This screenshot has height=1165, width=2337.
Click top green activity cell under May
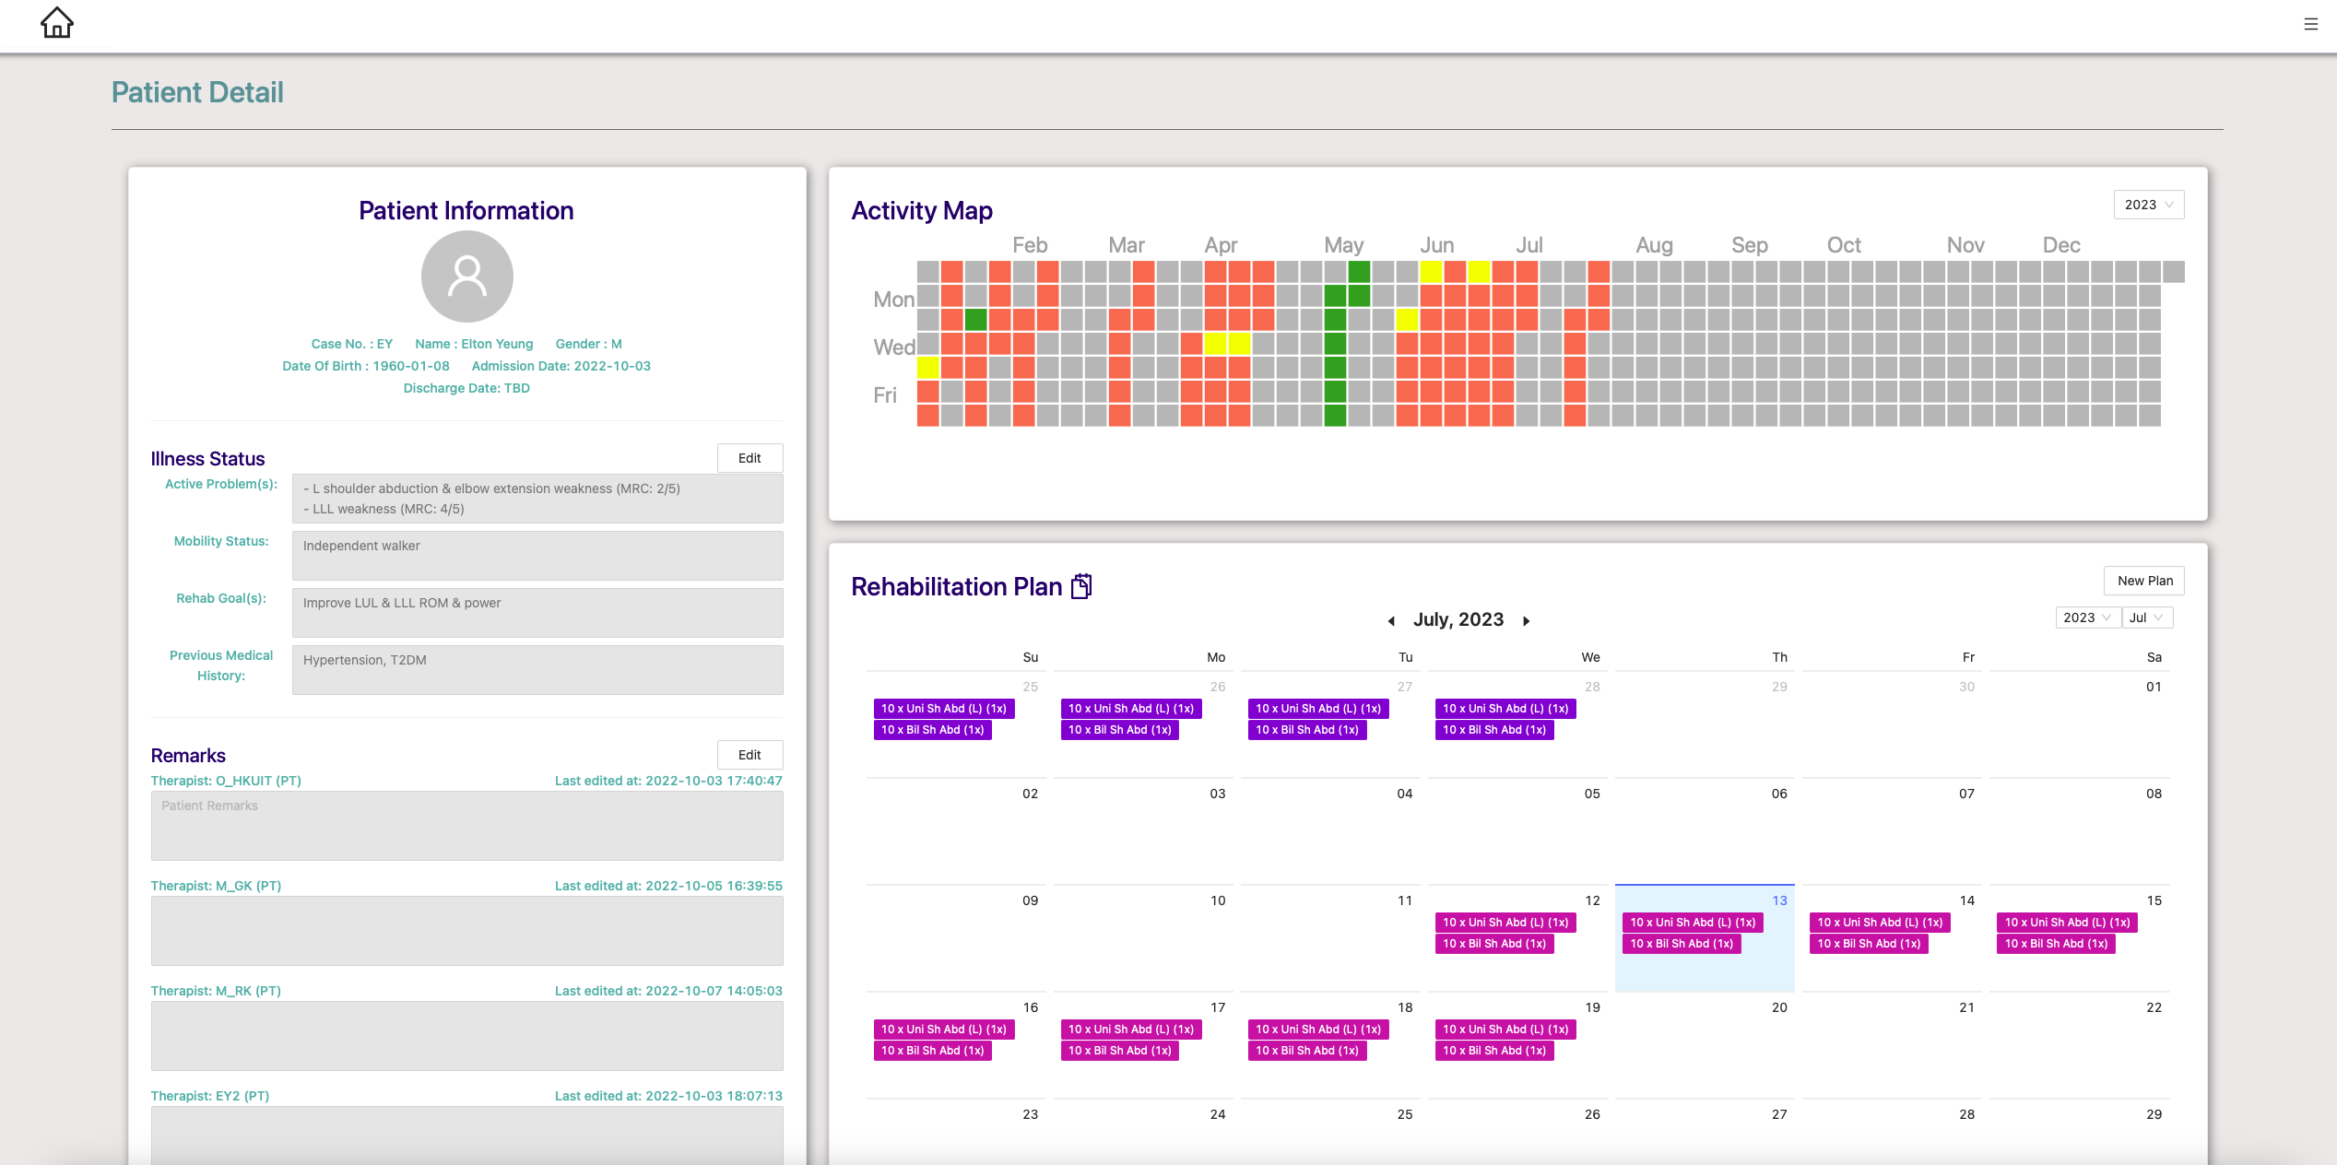[1359, 272]
